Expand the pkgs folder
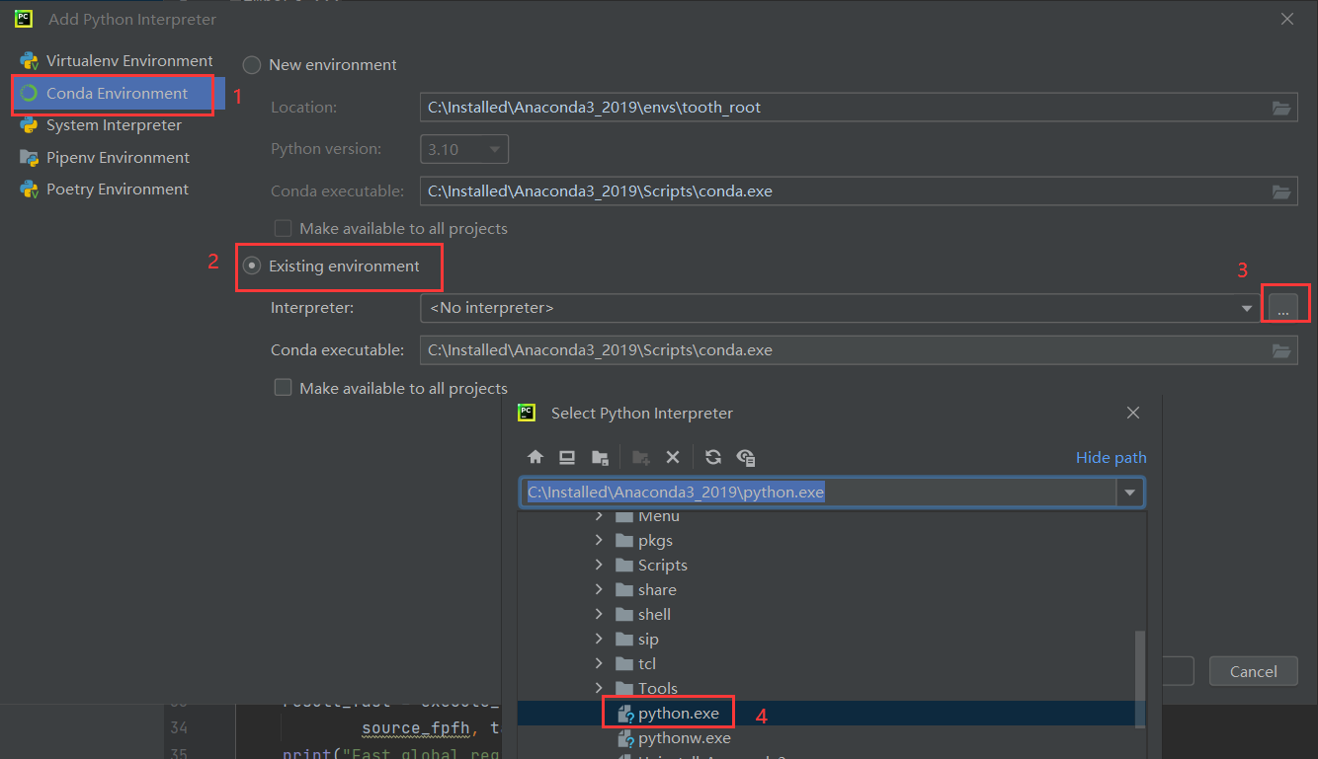This screenshot has width=1318, height=759. pyautogui.click(x=599, y=540)
